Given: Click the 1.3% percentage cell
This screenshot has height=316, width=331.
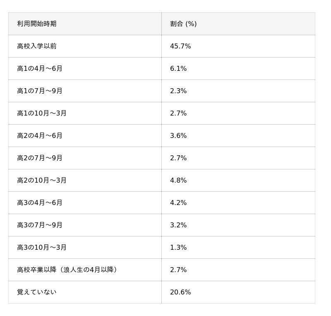Looking at the screenshot, I should pos(178,248).
